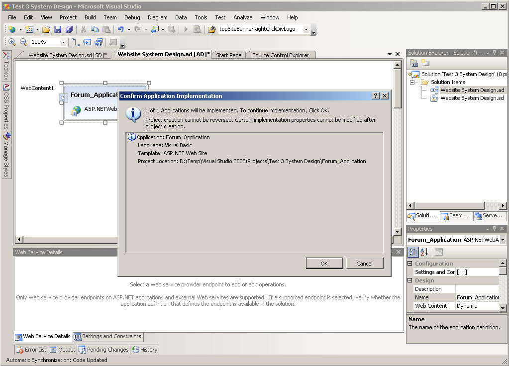The width and height of the screenshot is (509, 366).
Task: Open the zoom level 100% combo box
Action: [x=48, y=42]
